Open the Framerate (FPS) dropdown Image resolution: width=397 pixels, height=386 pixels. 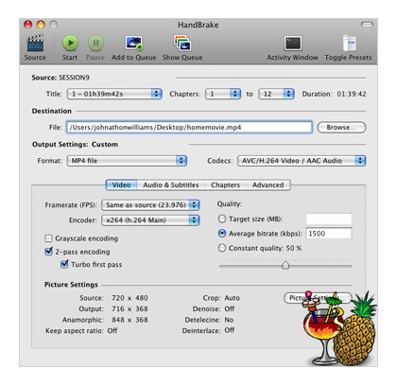click(150, 205)
